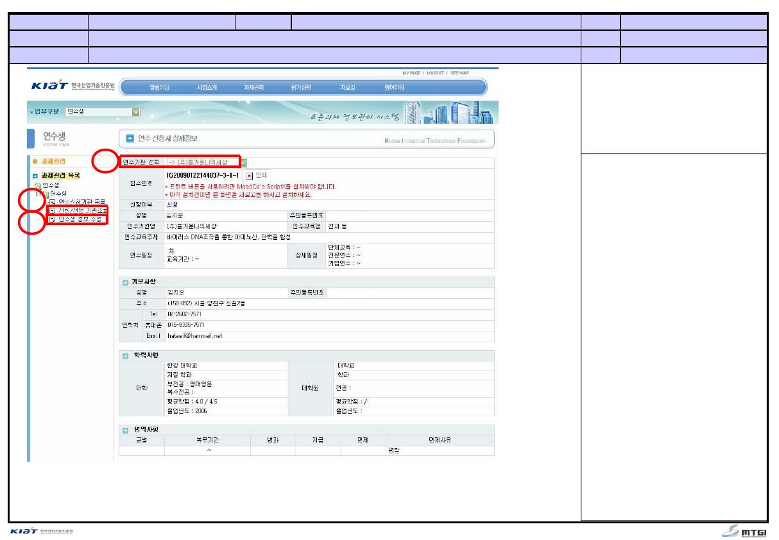779x540 pixels.
Task: Select the 과제관리 sidebar heading
Action: coord(53,162)
